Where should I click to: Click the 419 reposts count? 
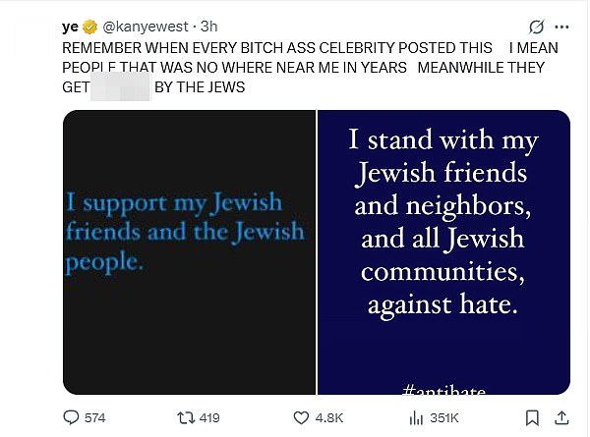[209, 417]
